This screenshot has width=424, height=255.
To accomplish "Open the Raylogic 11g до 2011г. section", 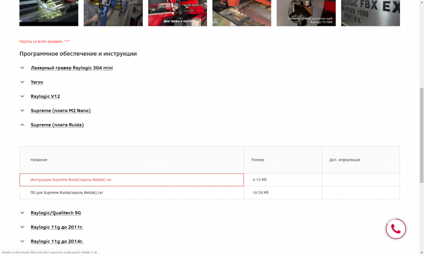I will coord(56,227).
